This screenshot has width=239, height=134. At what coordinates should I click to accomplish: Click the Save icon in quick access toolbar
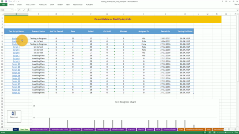pos(6,1)
